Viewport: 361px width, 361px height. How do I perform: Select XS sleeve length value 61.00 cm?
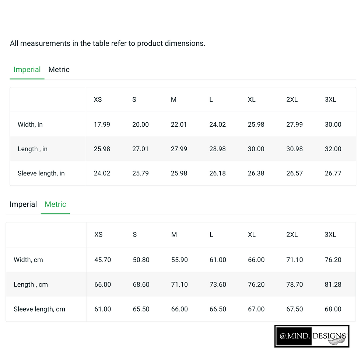coord(103,309)
